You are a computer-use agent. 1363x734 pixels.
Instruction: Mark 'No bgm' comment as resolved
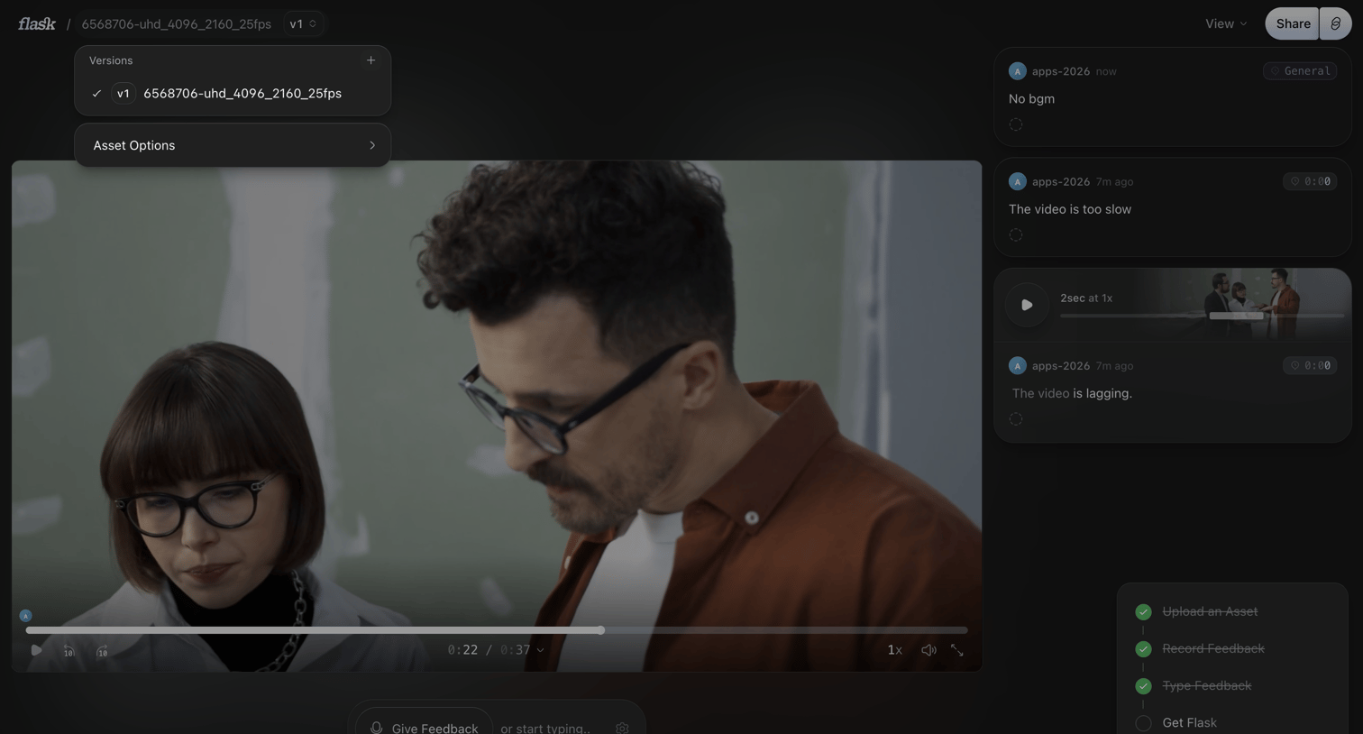pos(1016,125)
